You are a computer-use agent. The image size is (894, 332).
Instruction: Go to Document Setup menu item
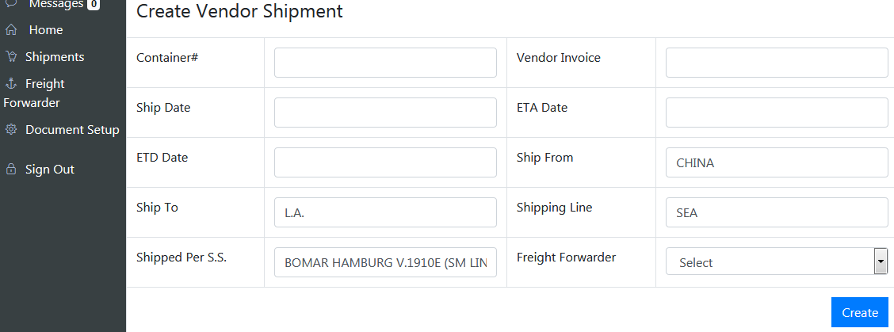tap(72, 130)
